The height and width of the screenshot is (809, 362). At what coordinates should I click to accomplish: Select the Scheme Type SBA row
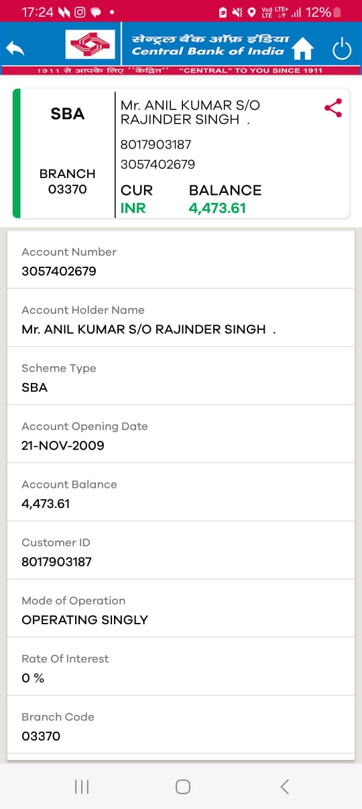181,376
